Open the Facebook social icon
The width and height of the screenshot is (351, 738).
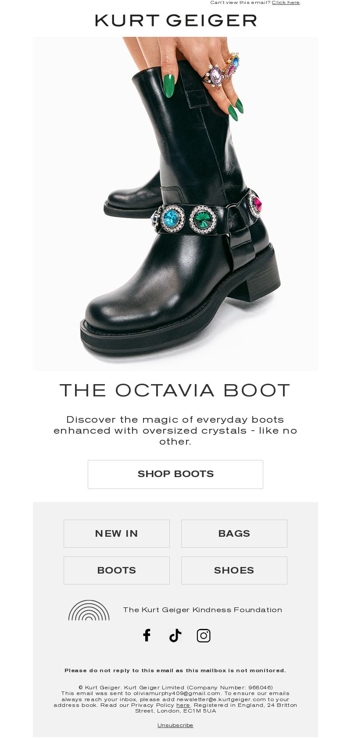147,635
